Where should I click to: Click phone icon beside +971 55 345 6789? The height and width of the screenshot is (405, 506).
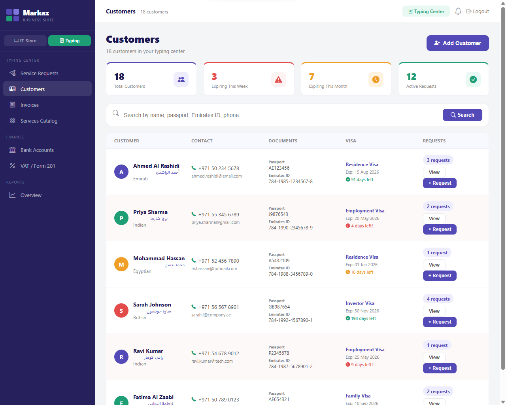coord(194,214)
